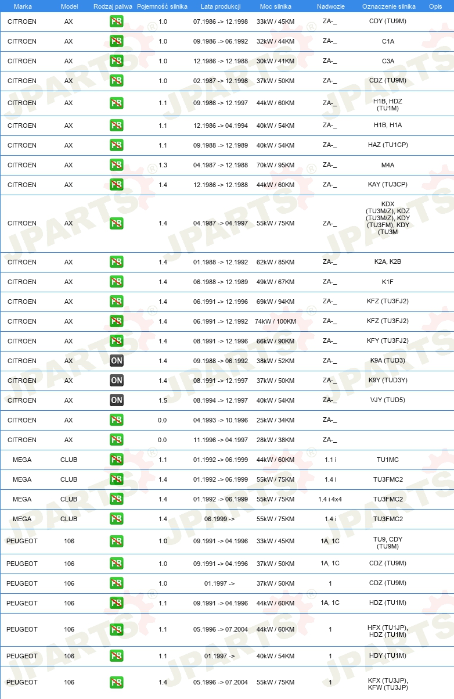Click engine capacity value 1.3
The width and height of the screenshot is (454, 699).
(163, 165)
